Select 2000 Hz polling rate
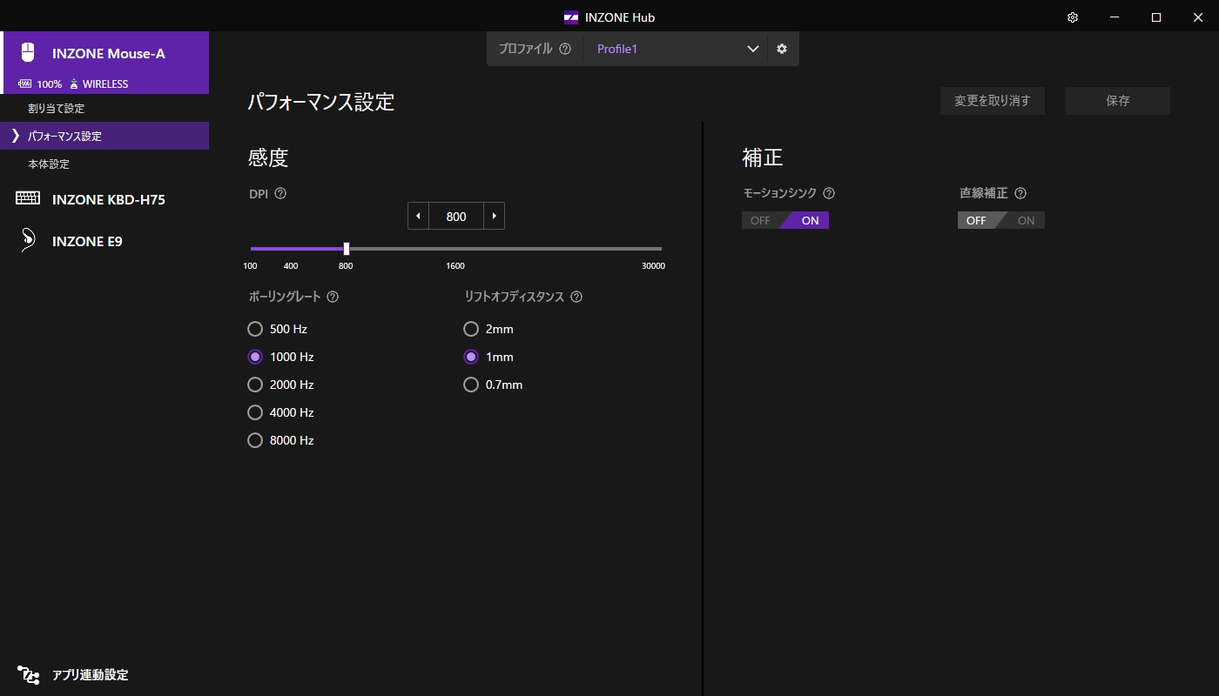Image resolution: width=1219 pixels, height=696 pixels. 255,385
